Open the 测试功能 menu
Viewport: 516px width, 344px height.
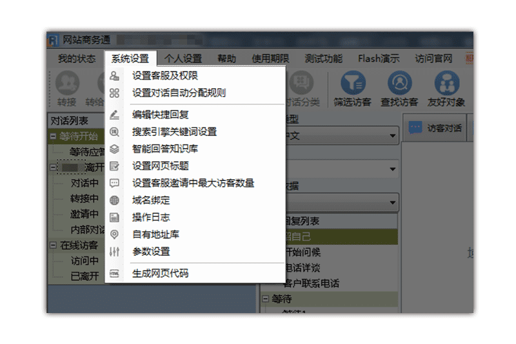click(x=324, y=59)
